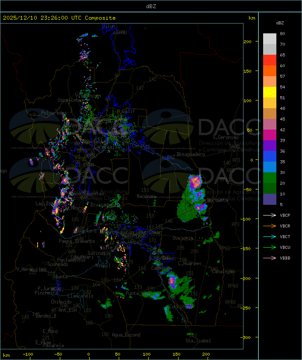This screenshot has width=302, height=360.
Task: Click the cyan VBCT arrow icon
Action: [x=270, y=237]
